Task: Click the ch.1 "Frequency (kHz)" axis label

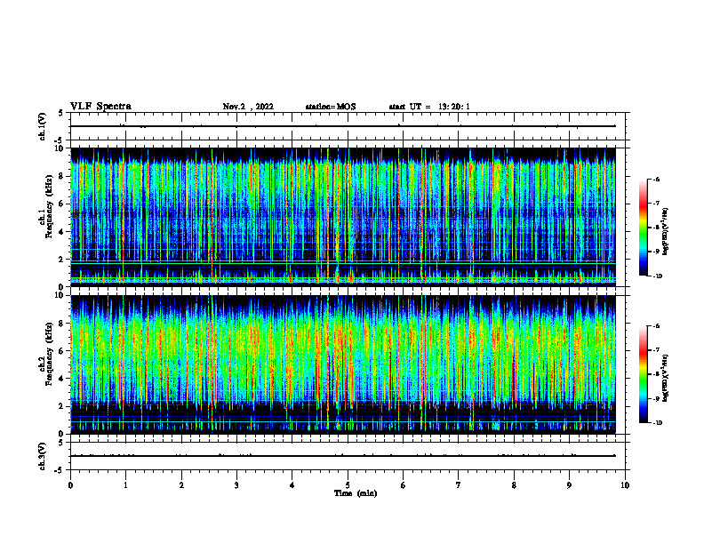Action: click(49, 206)
